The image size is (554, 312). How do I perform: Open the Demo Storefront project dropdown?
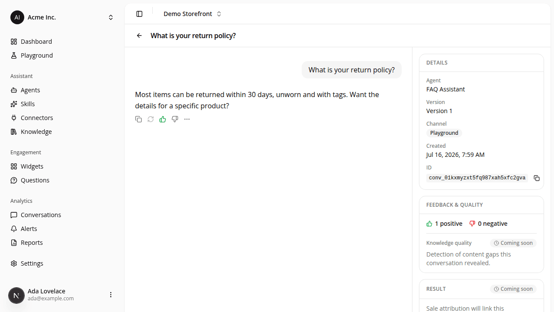[193, 14]
